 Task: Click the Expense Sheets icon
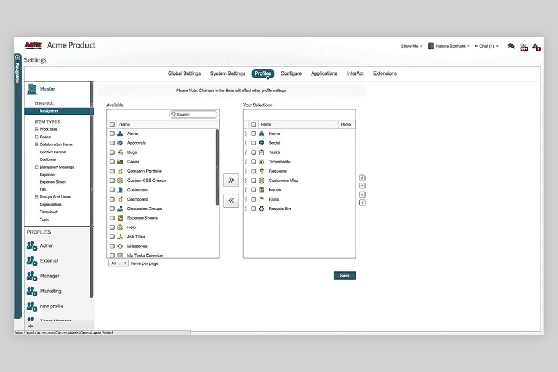pos(120,218)
